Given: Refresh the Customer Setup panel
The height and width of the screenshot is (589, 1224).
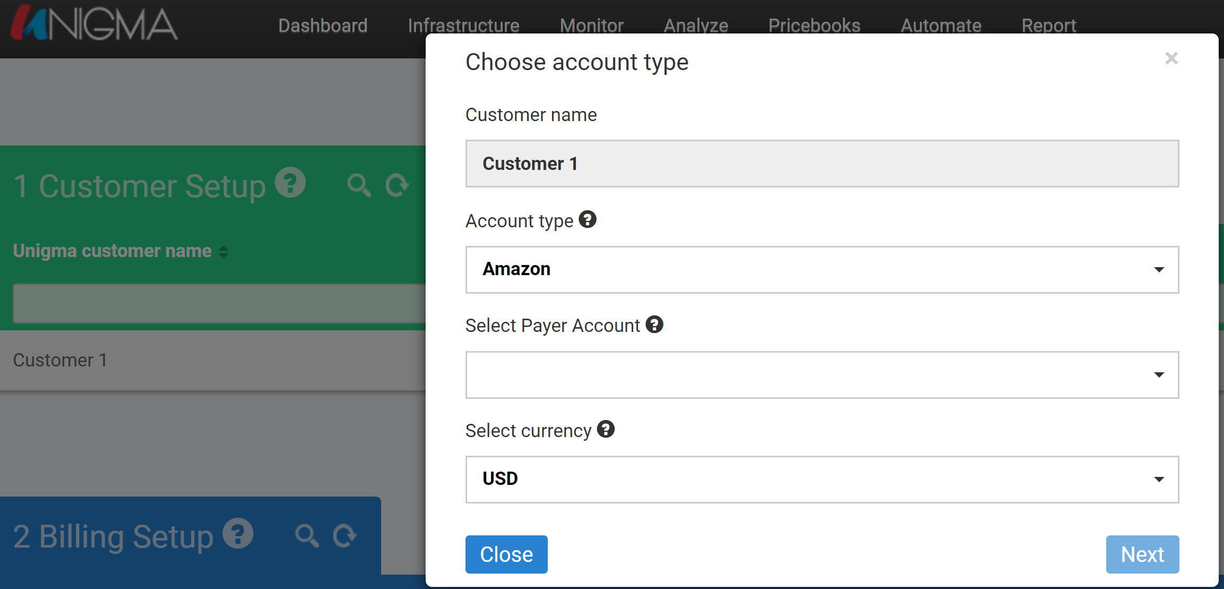Looking at the screenshot, I should point(397,185).
